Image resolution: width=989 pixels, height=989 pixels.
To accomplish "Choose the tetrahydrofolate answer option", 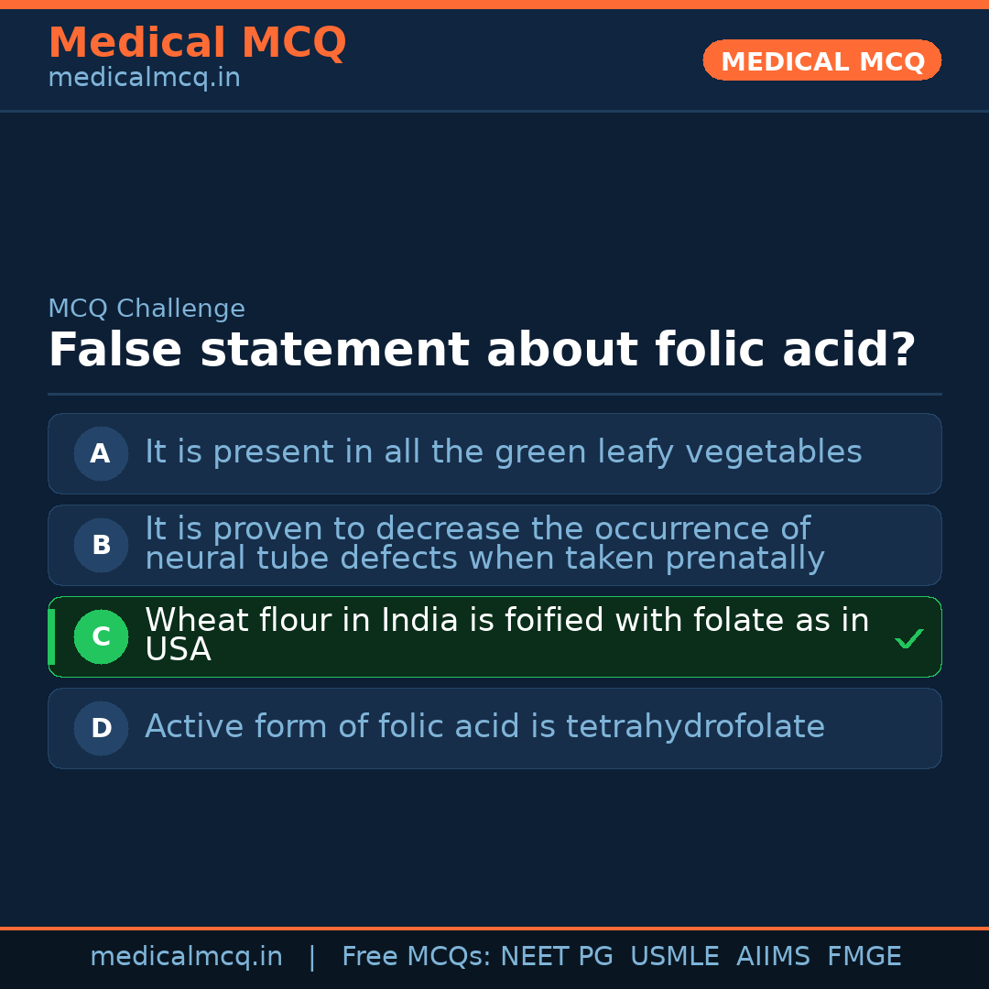I will (x=484, y=727).
